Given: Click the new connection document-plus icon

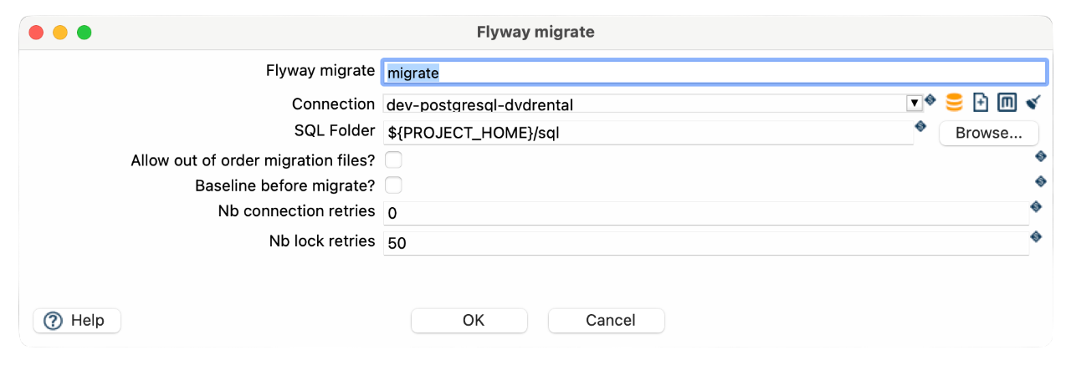Looking at the screenshot, I should coord(981,103).
